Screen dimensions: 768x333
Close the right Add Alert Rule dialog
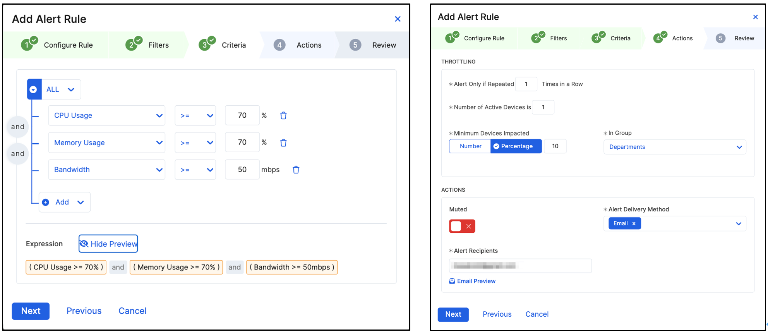tap(755, 17)
